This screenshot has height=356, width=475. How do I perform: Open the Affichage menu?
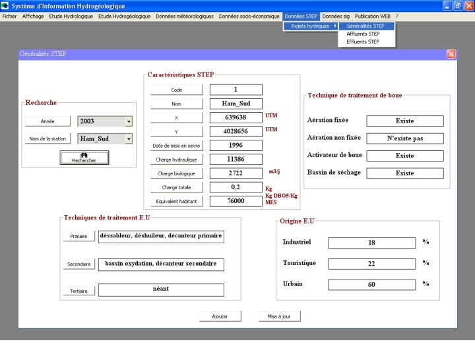33,16
